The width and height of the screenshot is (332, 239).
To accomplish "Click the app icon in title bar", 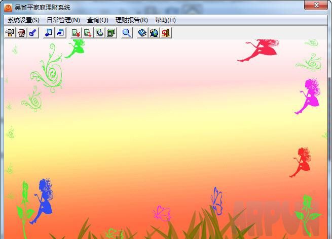I will 8,8.
